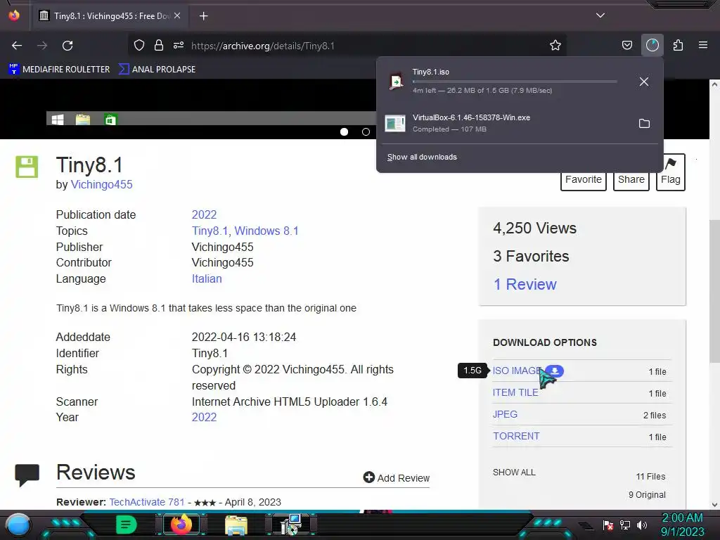Viewport: 720px width, 540px height.
Task: Toggle the downloads panel toolbar button
Action: click(652, 46)
